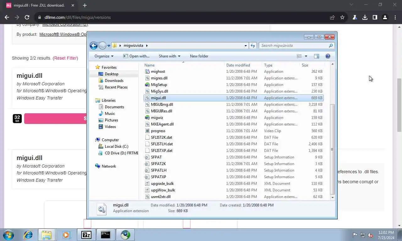Go back in Explorer window

(94, 46)
